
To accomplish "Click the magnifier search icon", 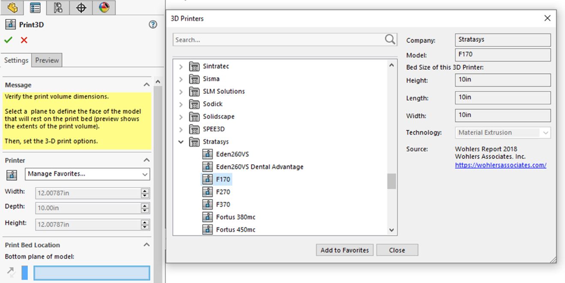I will [390, 39].
